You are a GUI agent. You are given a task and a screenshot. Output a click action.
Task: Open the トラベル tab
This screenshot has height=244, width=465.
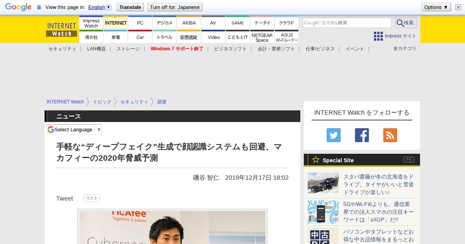pos(164,37)
